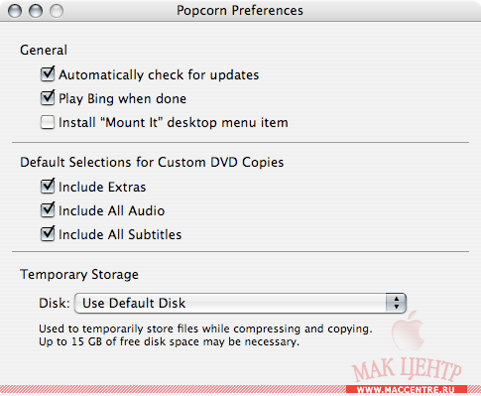Click the Disk popup up-down arrows
Screen dimensions: 481x396
[396, 303]
